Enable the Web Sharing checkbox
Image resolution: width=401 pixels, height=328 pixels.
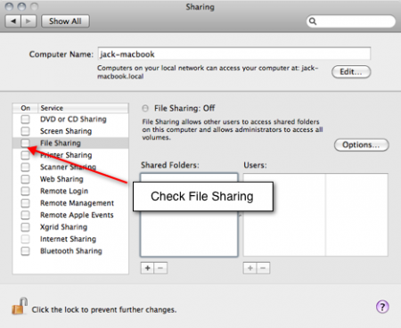(26, 179)
